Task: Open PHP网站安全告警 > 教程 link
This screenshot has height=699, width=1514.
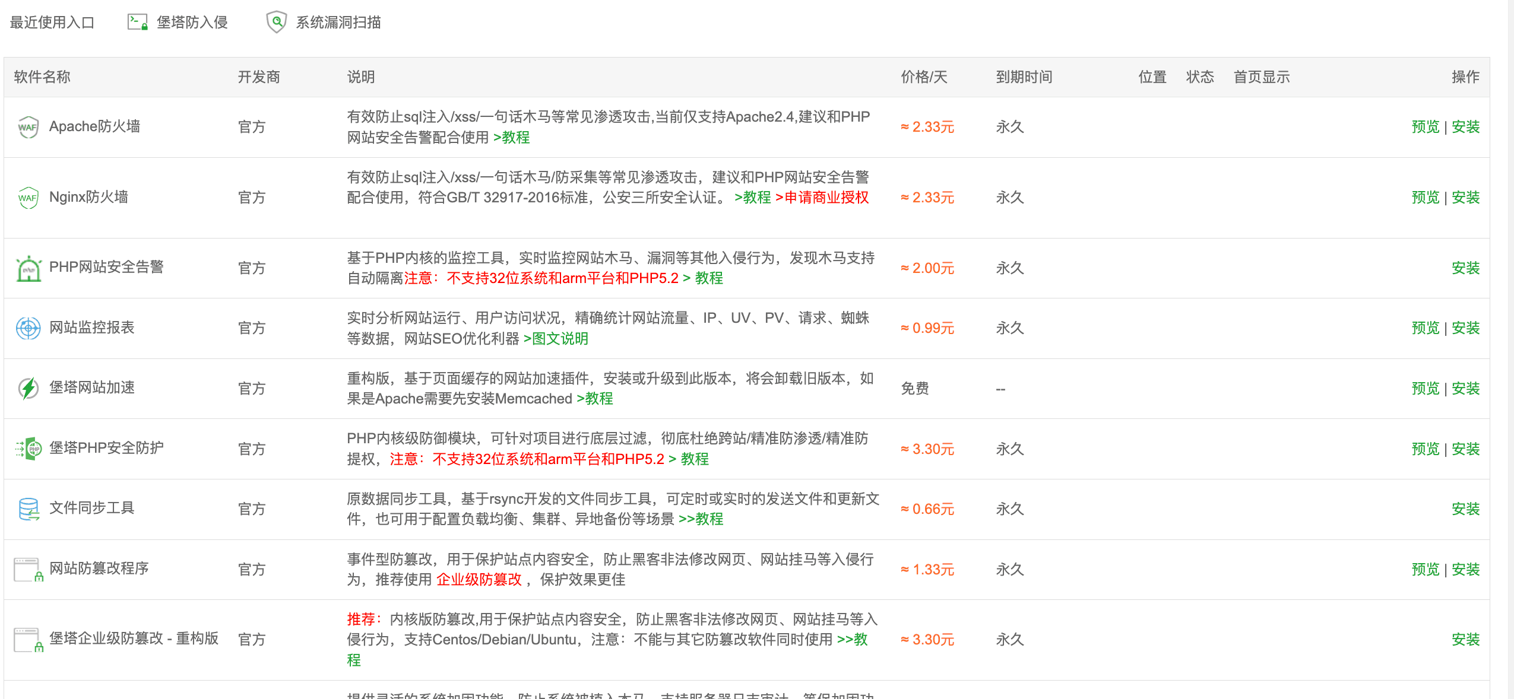Action: click(703, 278)
